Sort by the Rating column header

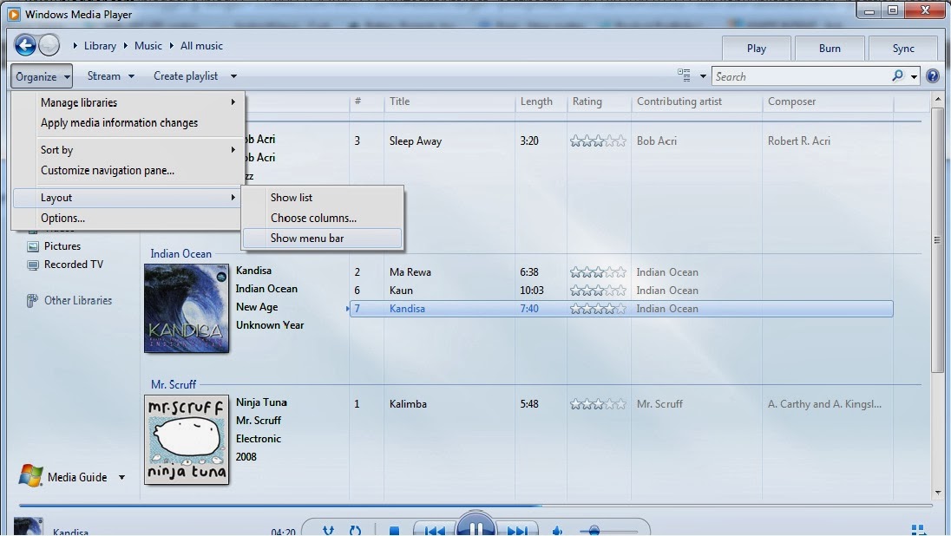point(600,101)
